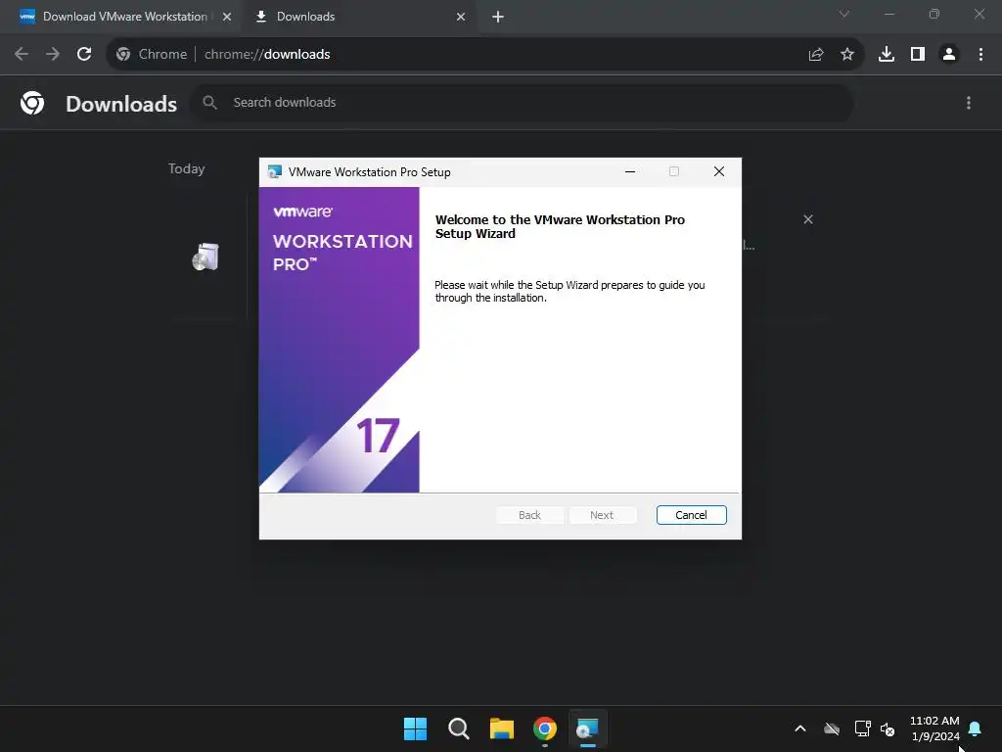The height and width of the screenshot is (752, 1002).
Task: Open network status tray icon
Action: pyautogui.click(x=863, y=728)
